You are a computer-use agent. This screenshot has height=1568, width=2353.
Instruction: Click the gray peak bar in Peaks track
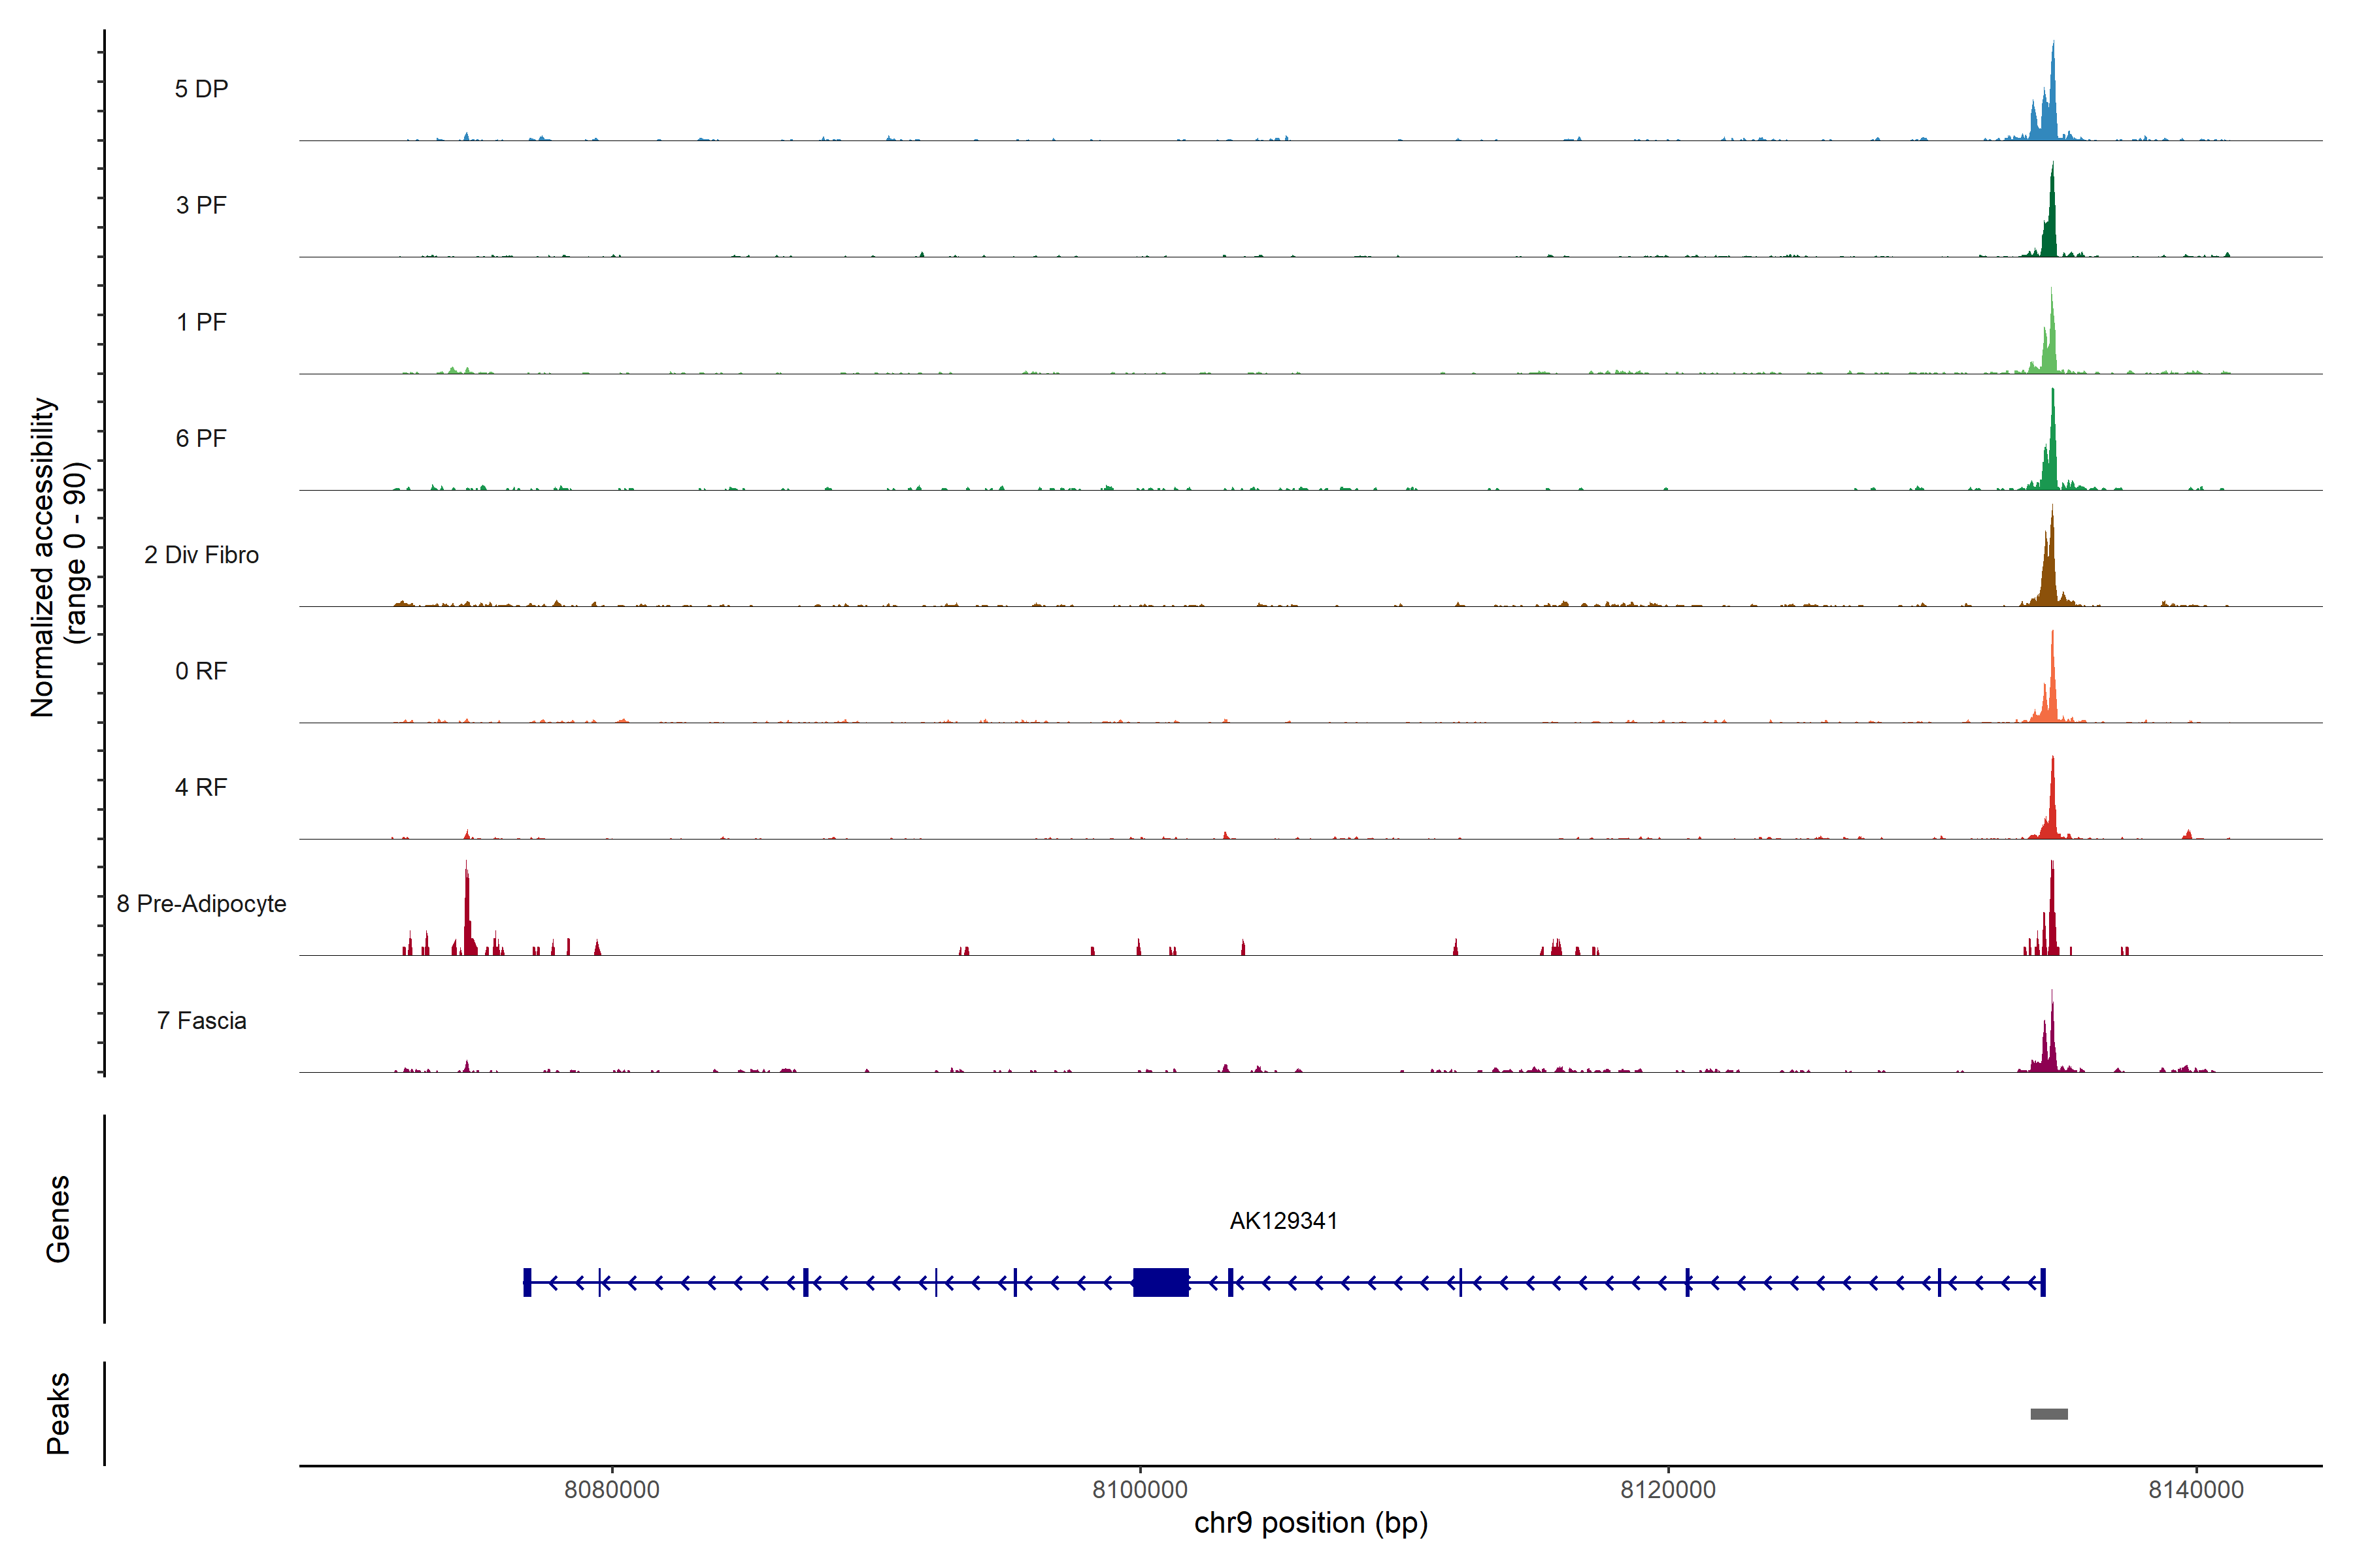pyautogui.click(x=2049, y=1414)
